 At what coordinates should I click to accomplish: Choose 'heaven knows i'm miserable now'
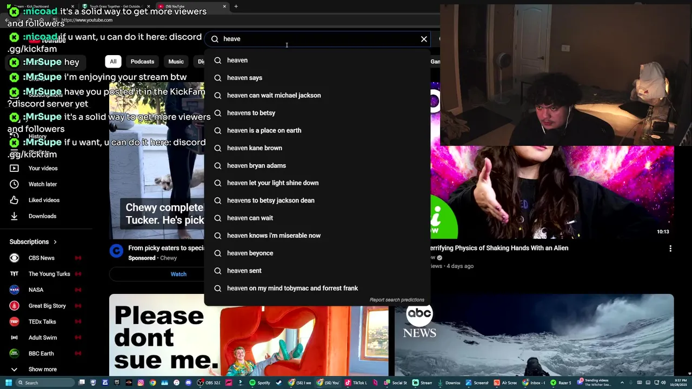click(x=317, y=236)
